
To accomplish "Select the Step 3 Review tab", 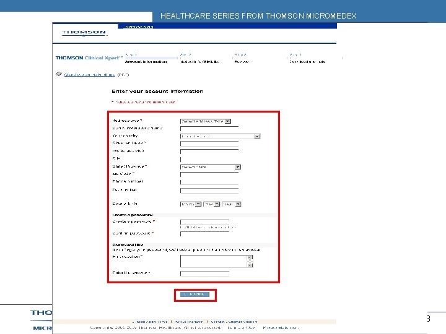I will click(242, 58).
